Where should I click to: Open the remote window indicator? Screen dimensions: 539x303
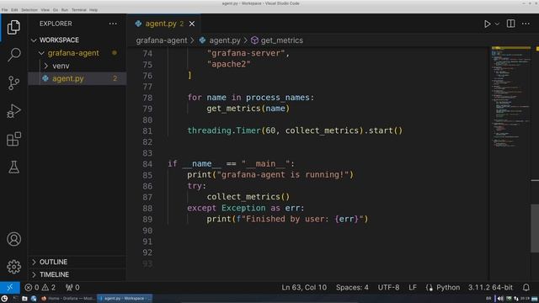point(9,287)
